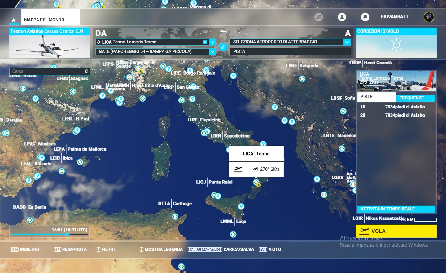446x273 pixels.
Task: Select the starred airport marker on map
Action: tap(258, 185)
